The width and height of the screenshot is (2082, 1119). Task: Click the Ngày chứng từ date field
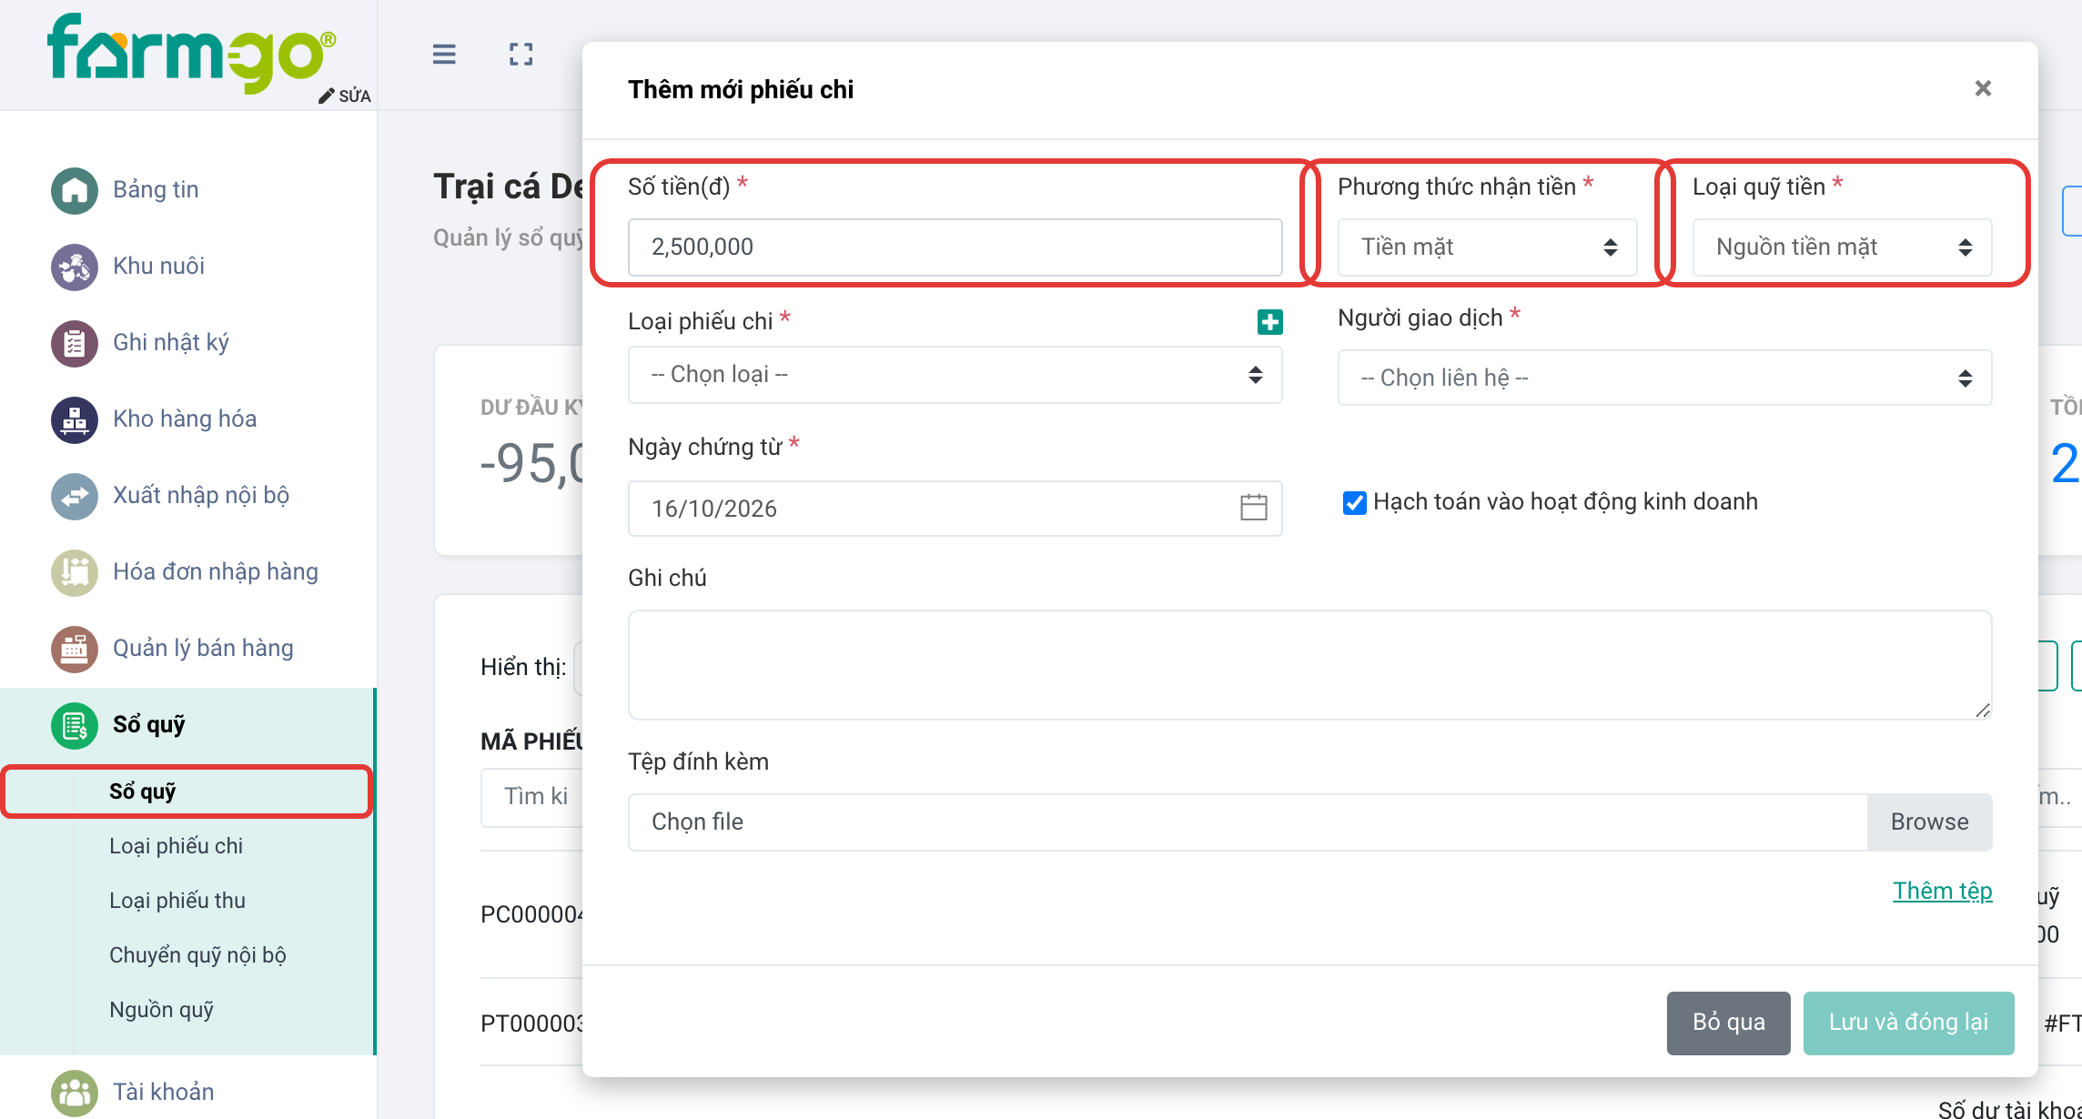(955, 509)
